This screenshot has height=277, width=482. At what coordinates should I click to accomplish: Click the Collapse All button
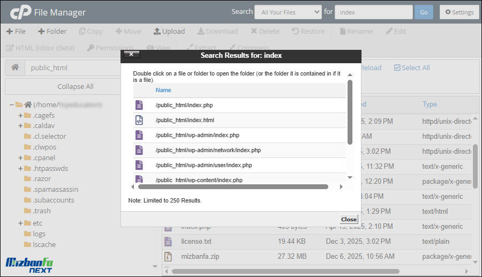(76, 86)
